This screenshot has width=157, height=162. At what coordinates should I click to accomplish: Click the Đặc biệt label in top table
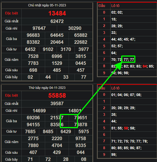point(11,13)
